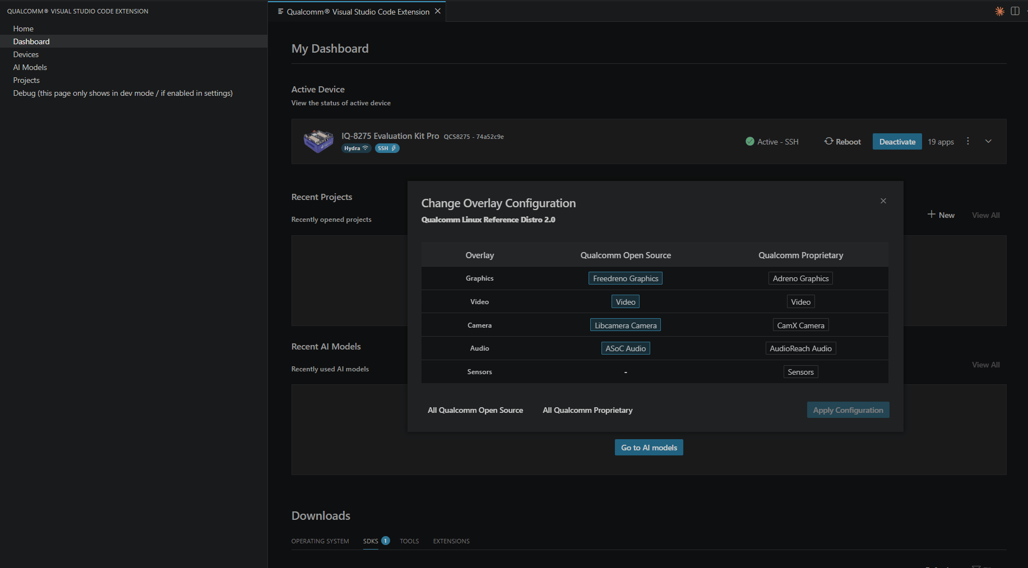View All recent AI models

point(986,365)
